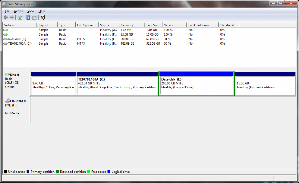Open the Action menu
The height and width of the screenshot is (183, 299).
click(18, 11)
